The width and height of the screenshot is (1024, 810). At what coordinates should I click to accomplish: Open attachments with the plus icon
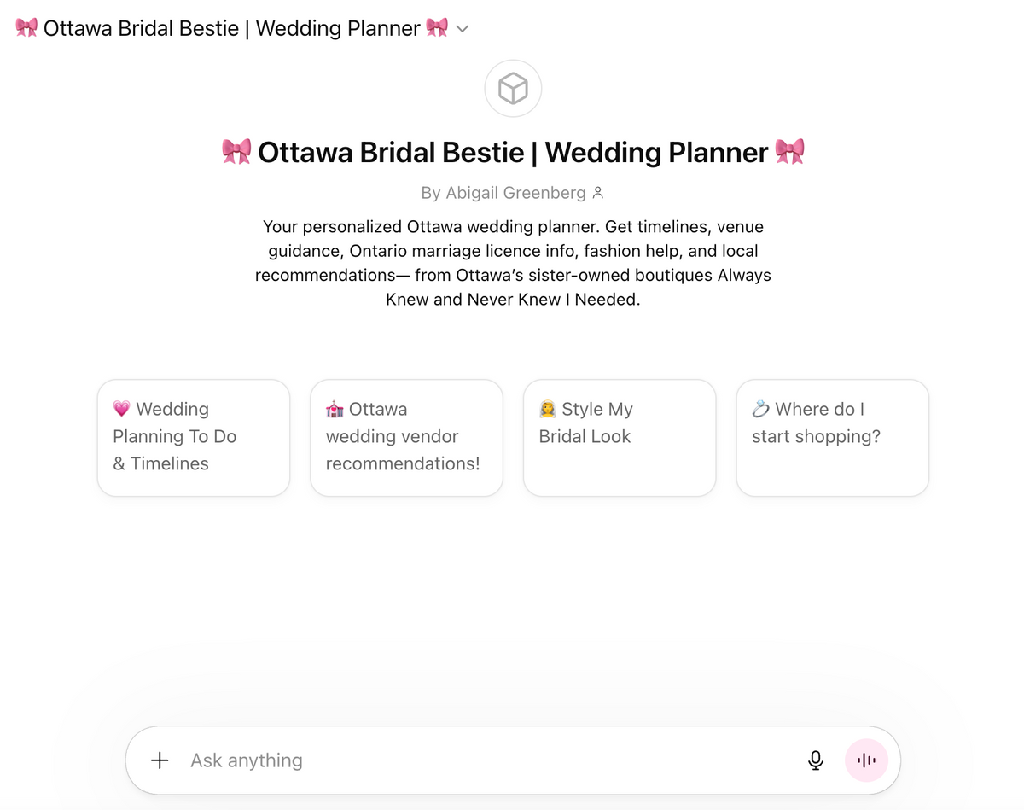(x=160, y=760)
